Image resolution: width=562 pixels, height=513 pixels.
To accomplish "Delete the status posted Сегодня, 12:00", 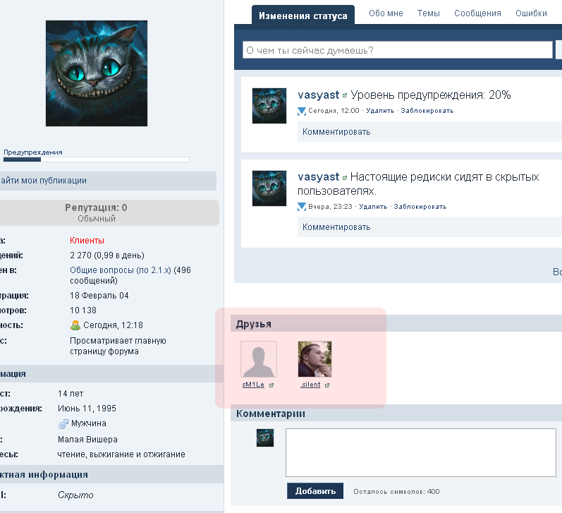I will point(380,111).
